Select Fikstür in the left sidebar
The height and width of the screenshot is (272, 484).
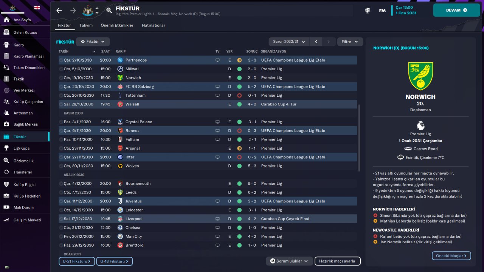click(25, 137)
